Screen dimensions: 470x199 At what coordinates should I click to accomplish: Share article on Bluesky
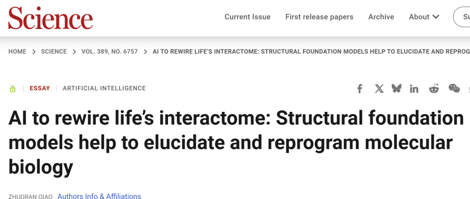pyautogui.click(x=396, y=88)
